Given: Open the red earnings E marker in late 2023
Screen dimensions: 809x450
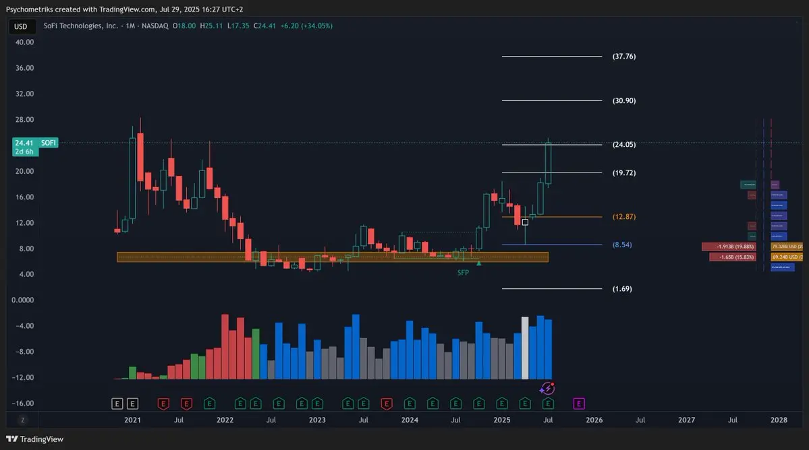Looking at the screenshot, I should [387, 404].
